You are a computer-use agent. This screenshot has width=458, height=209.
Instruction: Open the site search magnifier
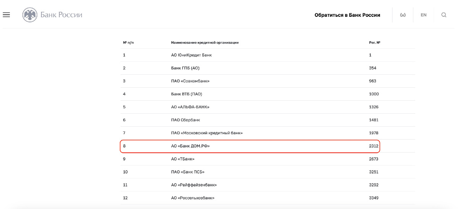pyautogui.click(x=444, y=15)
